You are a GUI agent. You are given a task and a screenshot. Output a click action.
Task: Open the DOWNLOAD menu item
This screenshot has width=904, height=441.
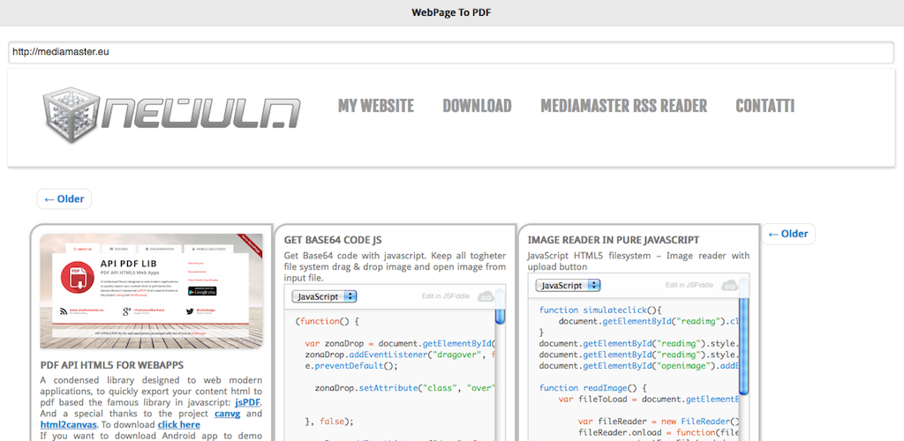477,106
